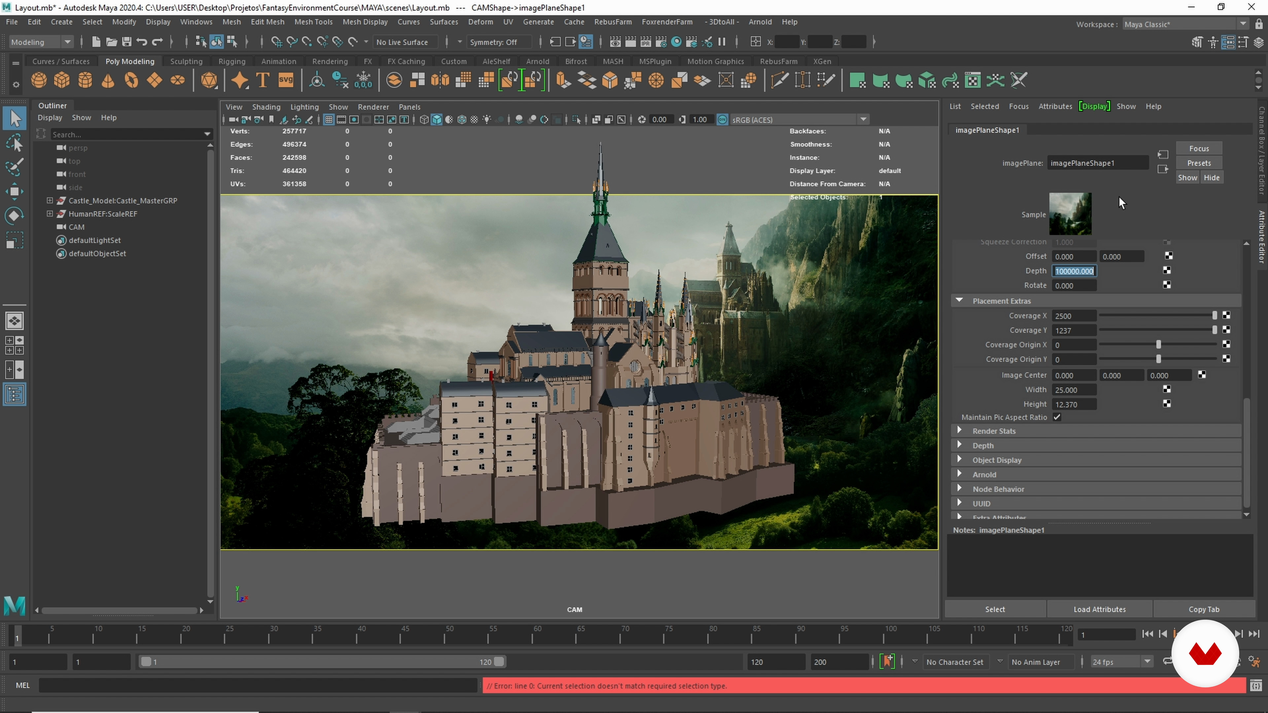Expand the Render Stats section
Image resolution: width=1268 pixels, height=713 pixels.
(x=959, y=430)
